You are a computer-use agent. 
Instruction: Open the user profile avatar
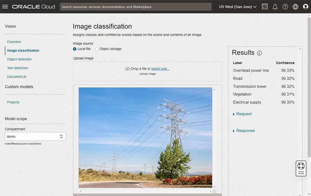[305, 7]
